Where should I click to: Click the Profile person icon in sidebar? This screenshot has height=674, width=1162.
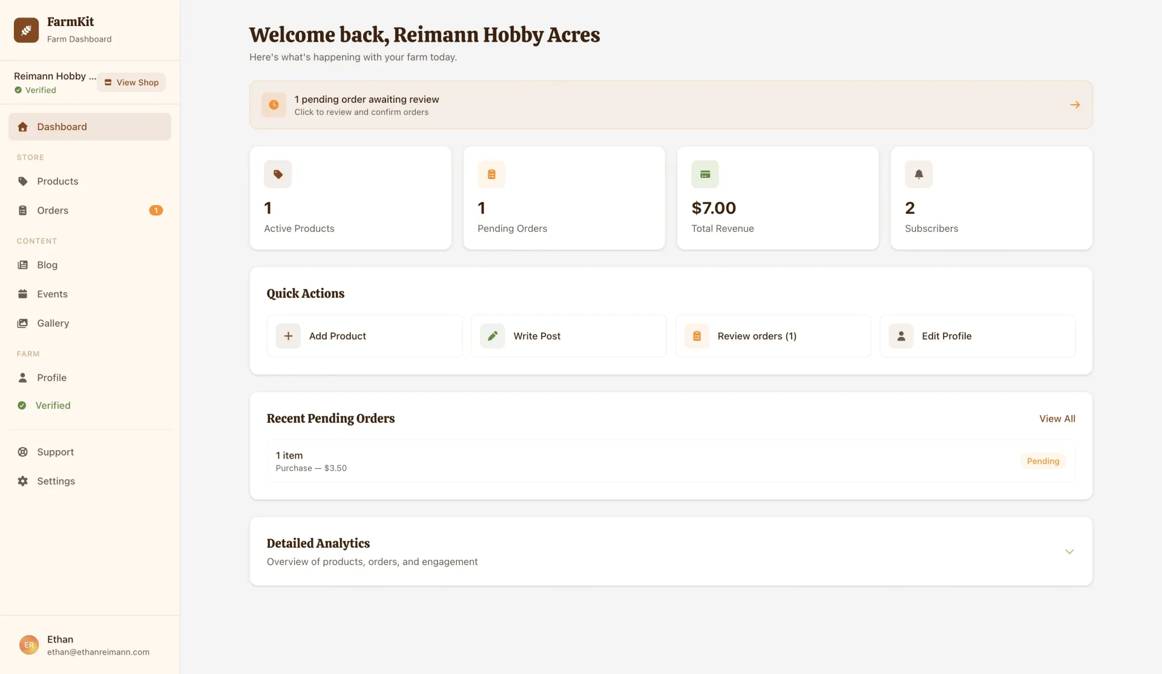(x=22, y=377)
